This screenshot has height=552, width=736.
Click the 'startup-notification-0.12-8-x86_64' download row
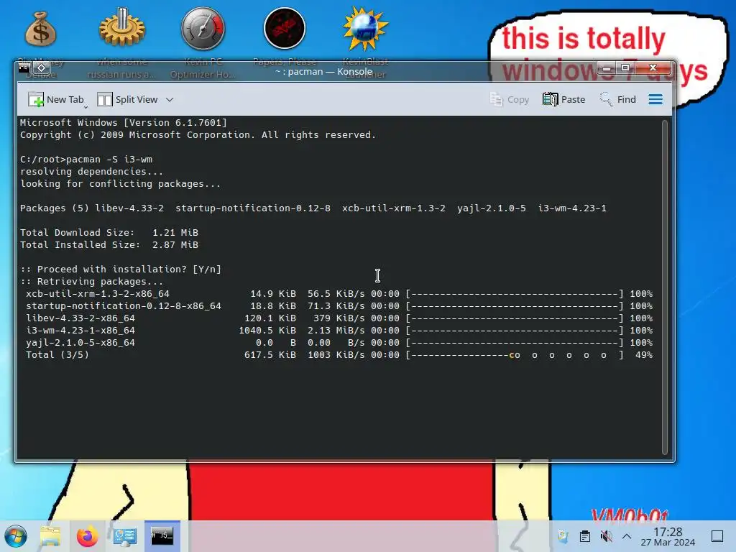(x=339, y=306)
